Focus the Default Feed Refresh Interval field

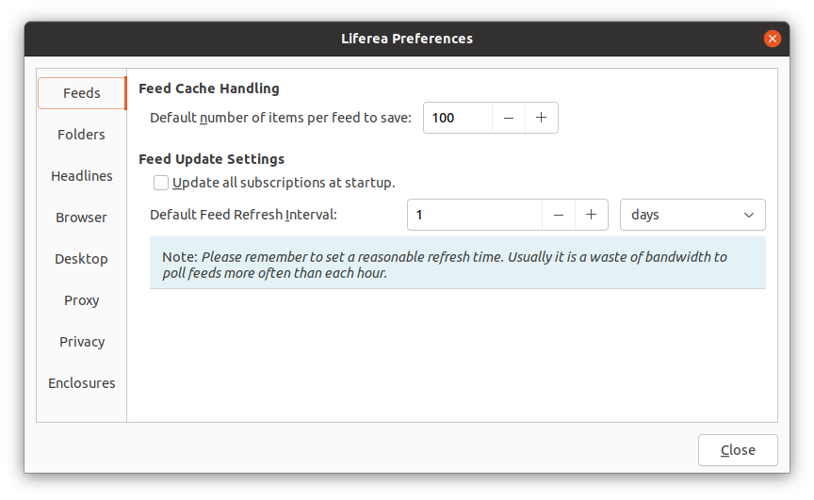[474, 215]
